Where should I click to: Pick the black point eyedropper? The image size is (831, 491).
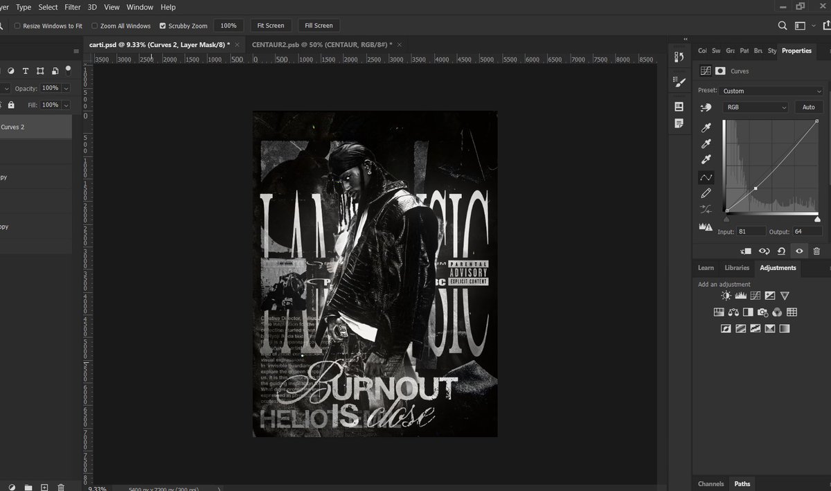click(x=706, y=128)
